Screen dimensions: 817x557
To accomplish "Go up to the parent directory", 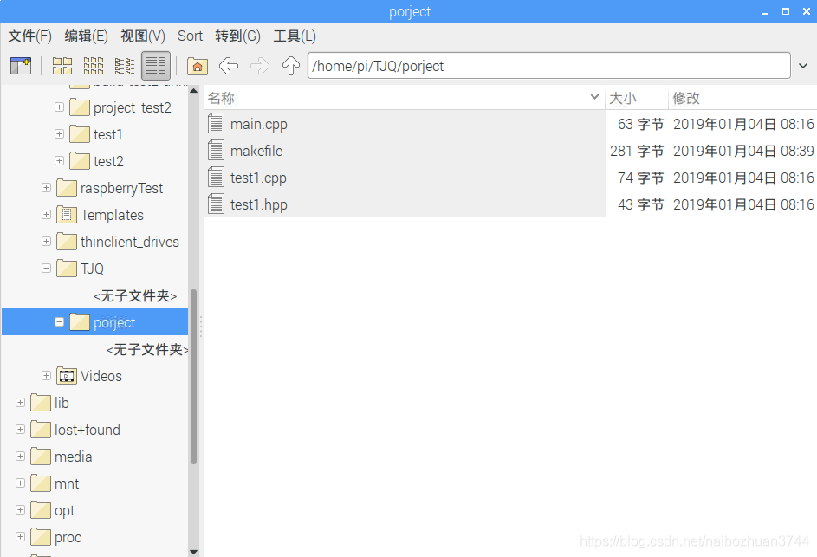I will point(290,65).
